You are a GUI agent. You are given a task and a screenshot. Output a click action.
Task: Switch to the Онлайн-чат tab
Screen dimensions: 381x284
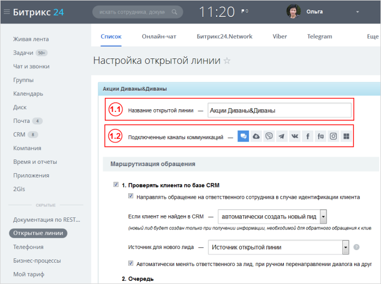pyautogui.click(x=159, y=37)
